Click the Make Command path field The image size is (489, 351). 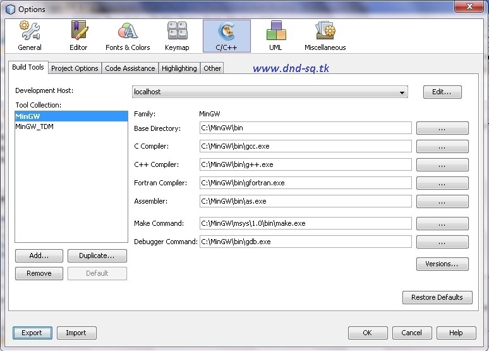(306, 223)
